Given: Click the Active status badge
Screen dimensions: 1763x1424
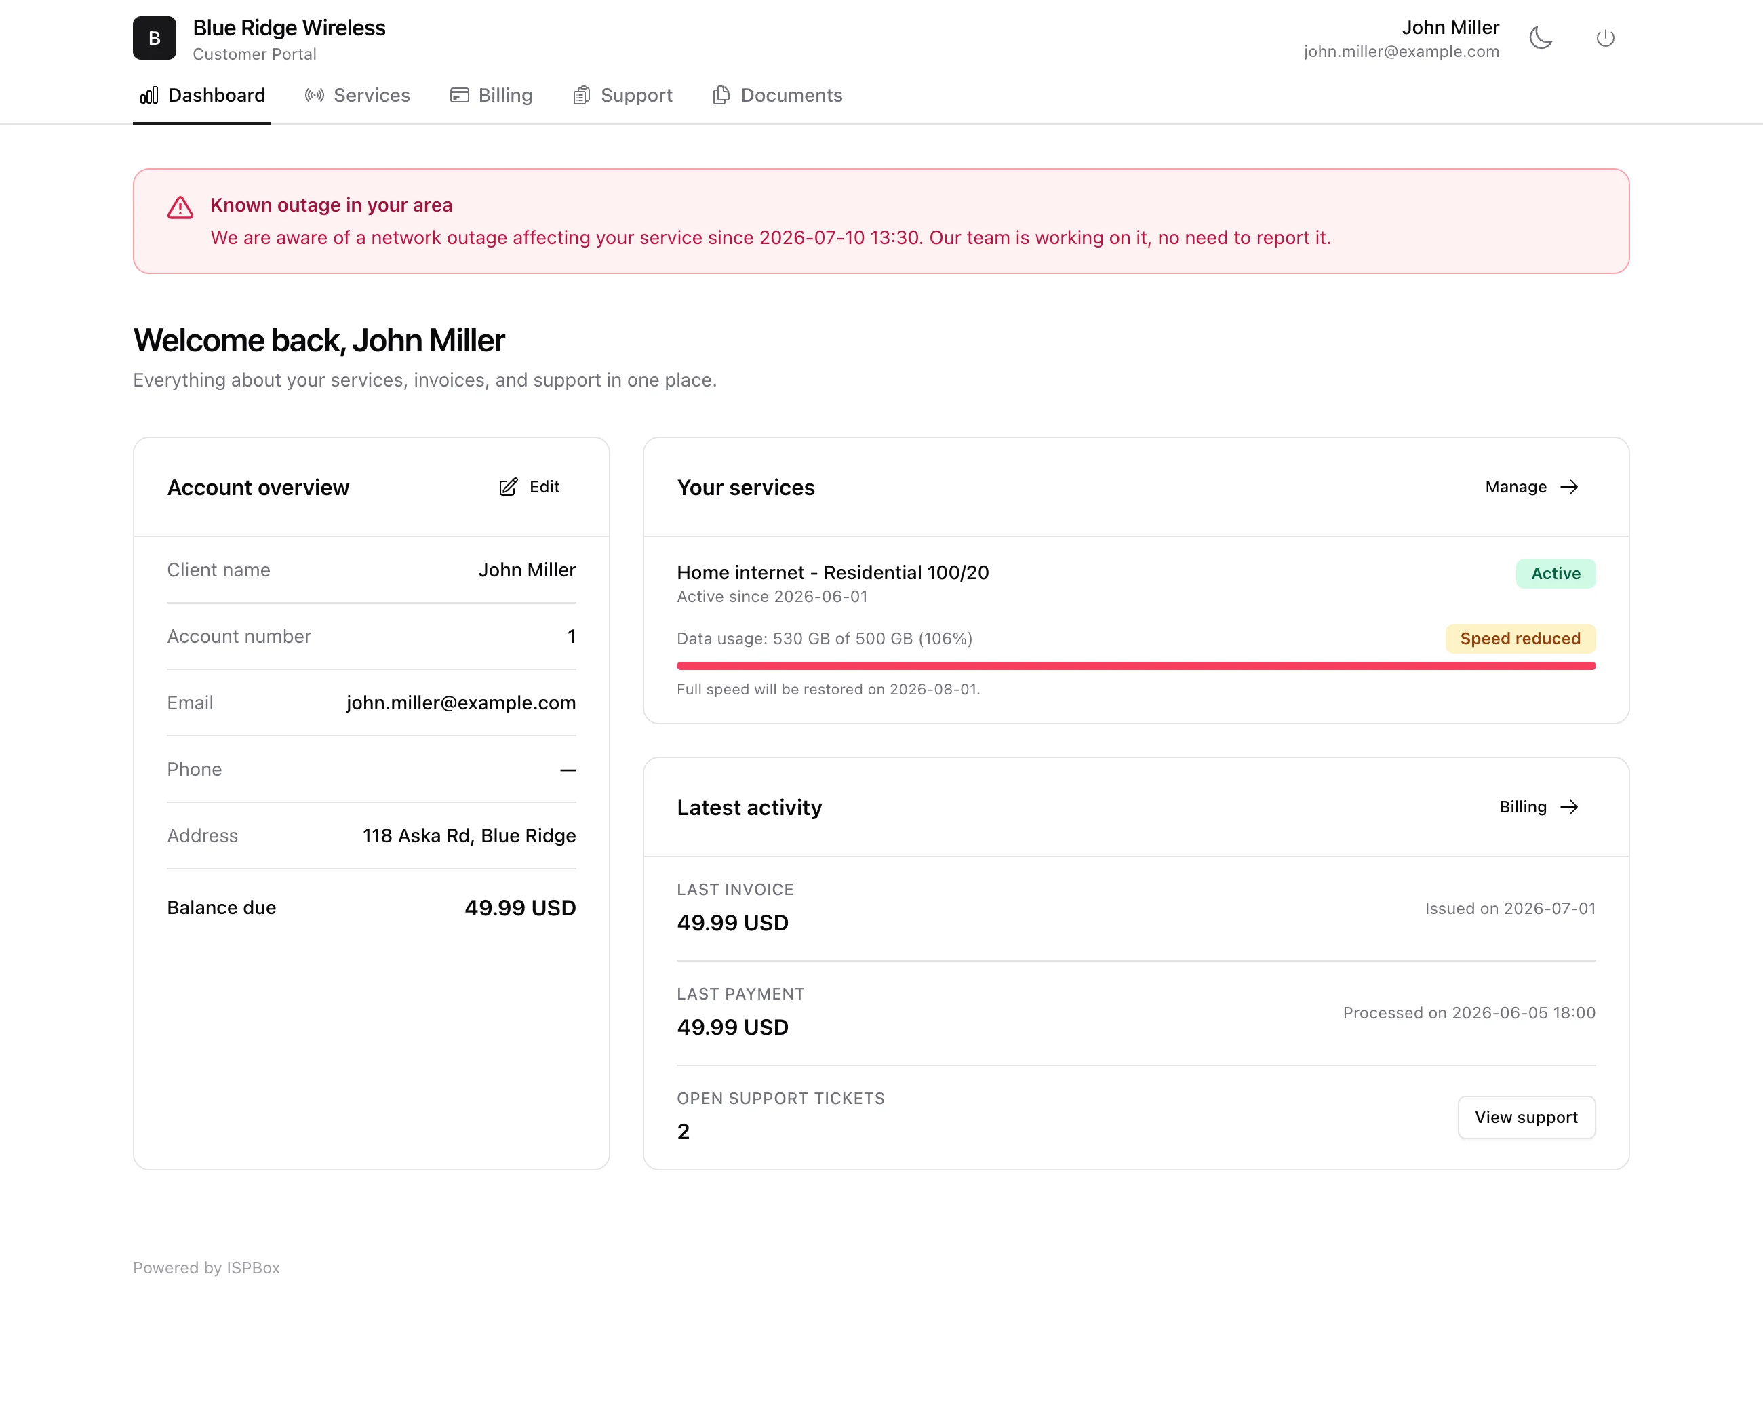Looking at the screenshot, I should (x=1556, y=574).
